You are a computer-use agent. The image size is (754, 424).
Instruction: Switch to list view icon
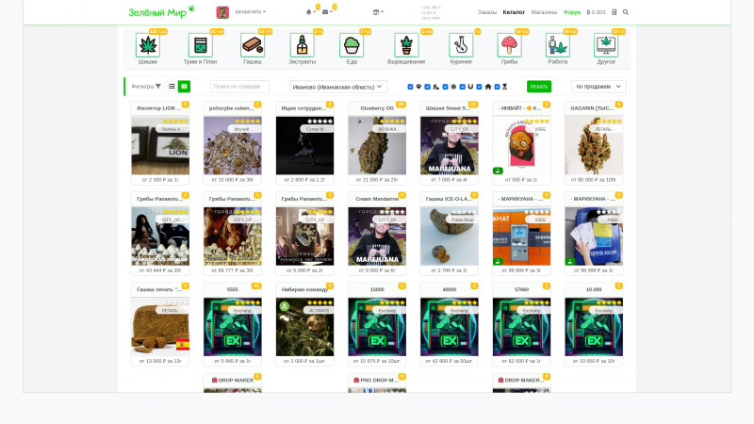[x=172, y=87]
